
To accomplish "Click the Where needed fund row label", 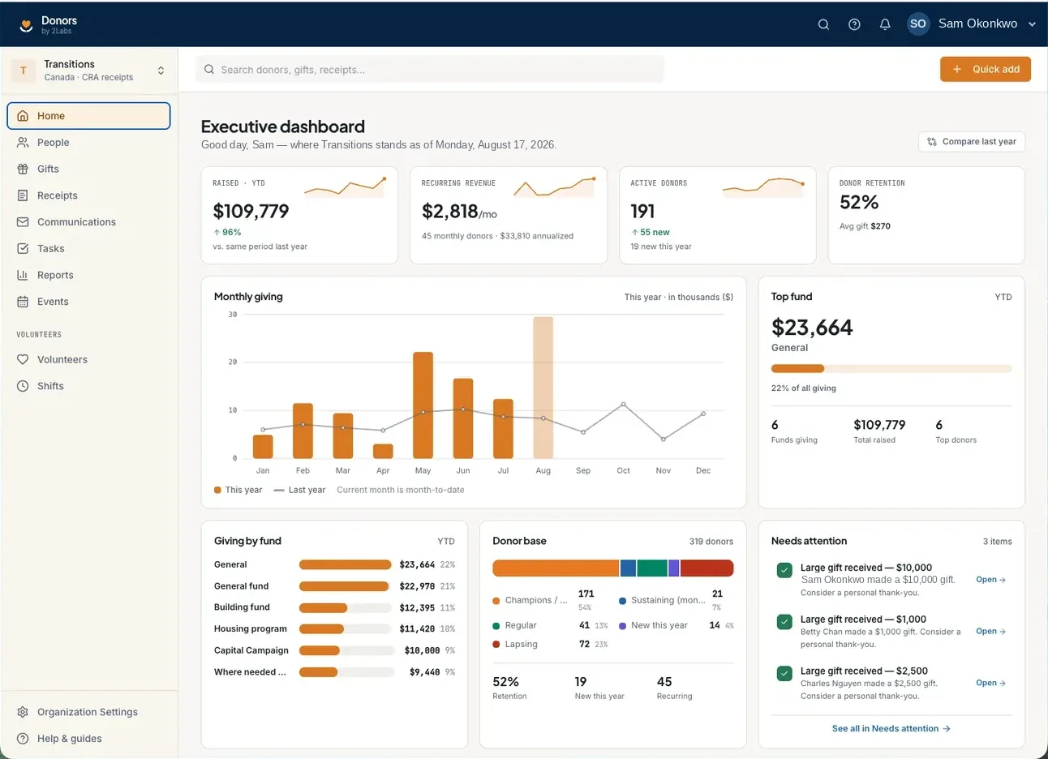I will coord(250,672).
